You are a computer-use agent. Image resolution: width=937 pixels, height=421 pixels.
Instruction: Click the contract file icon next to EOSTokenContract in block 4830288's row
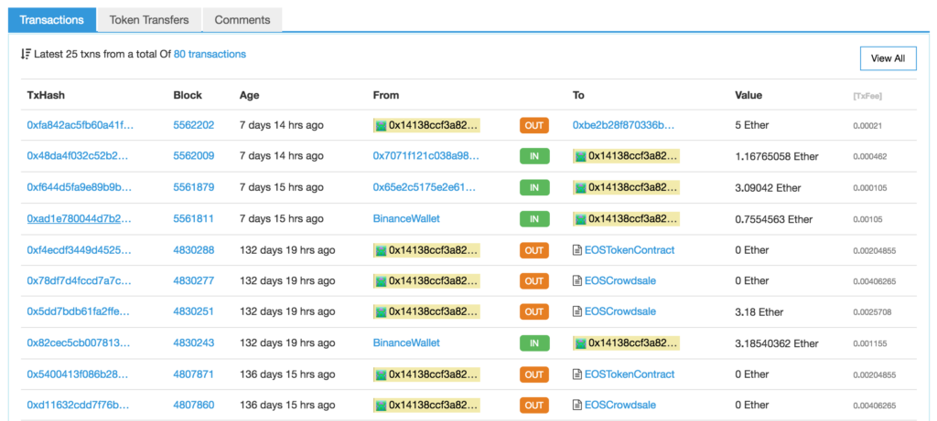coord(577,249)
